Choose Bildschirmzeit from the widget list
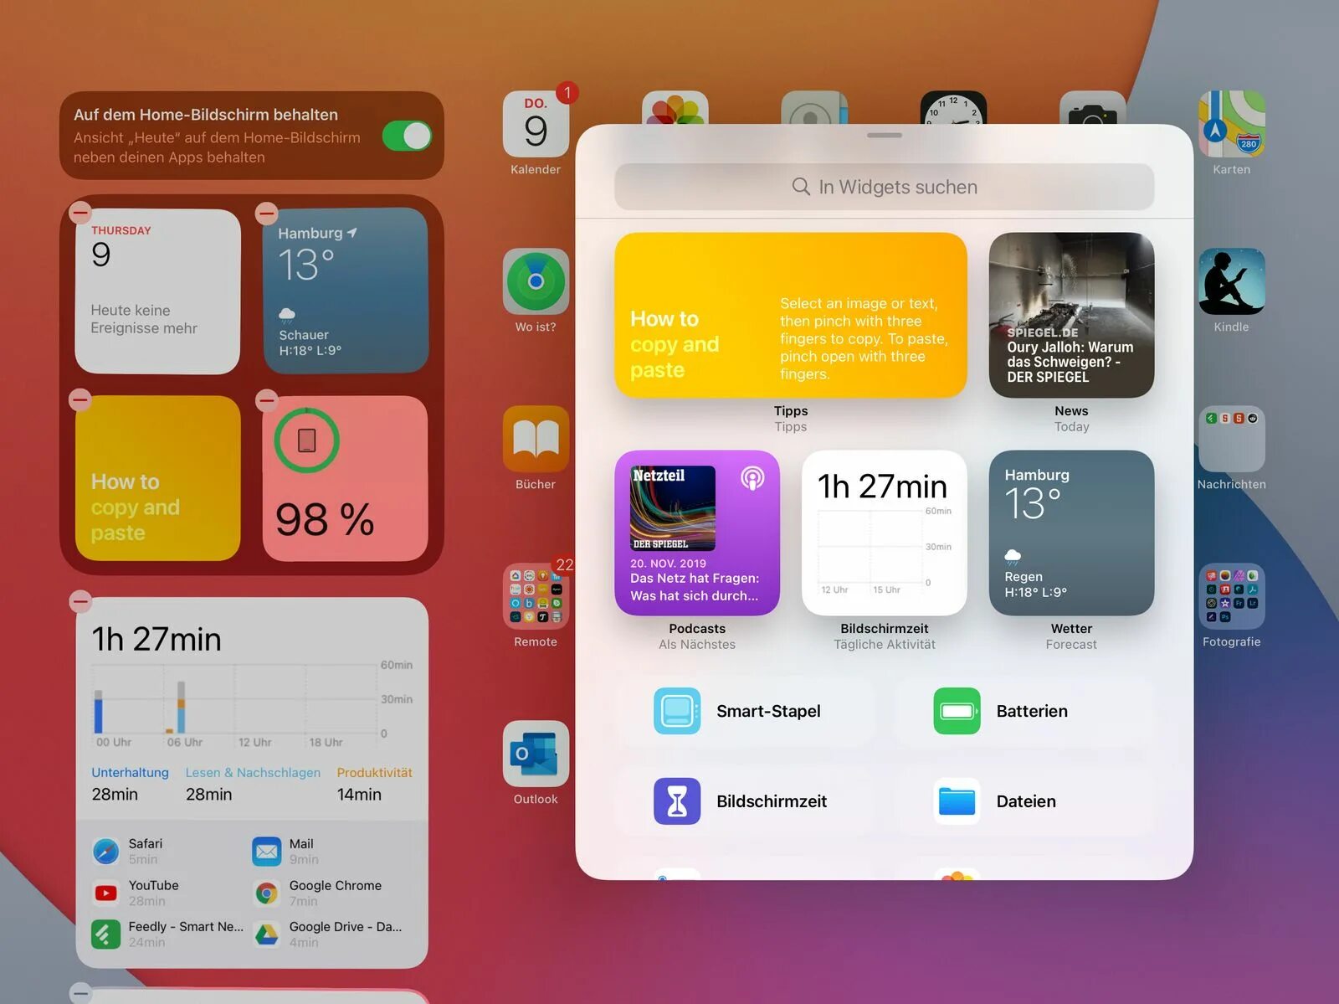Image resolution: width=1339 pixels, height=1004 pixels. click(x=745, y=801)
